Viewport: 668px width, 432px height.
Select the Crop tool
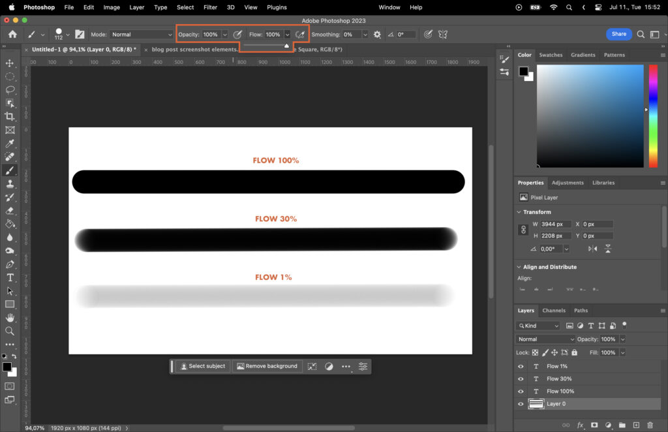point(9,116)
